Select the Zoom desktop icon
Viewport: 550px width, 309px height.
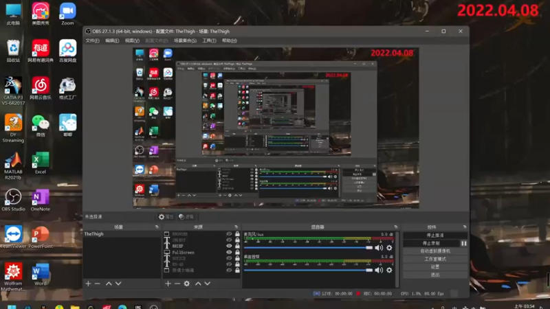67,14
